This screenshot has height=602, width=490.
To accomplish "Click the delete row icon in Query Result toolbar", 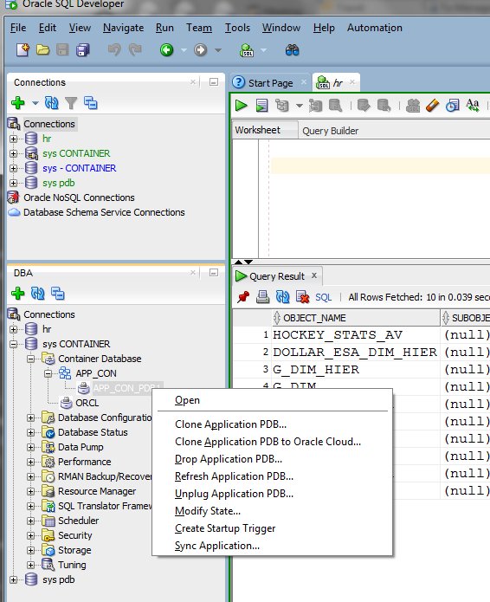I will pyautogui.click(x=302, y=297).
